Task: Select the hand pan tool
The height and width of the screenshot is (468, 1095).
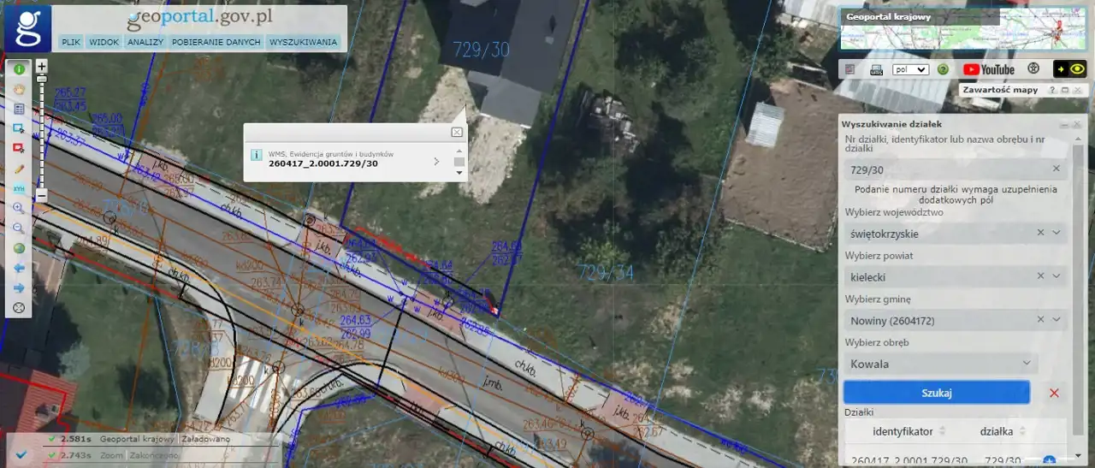Action: point(18,89)
